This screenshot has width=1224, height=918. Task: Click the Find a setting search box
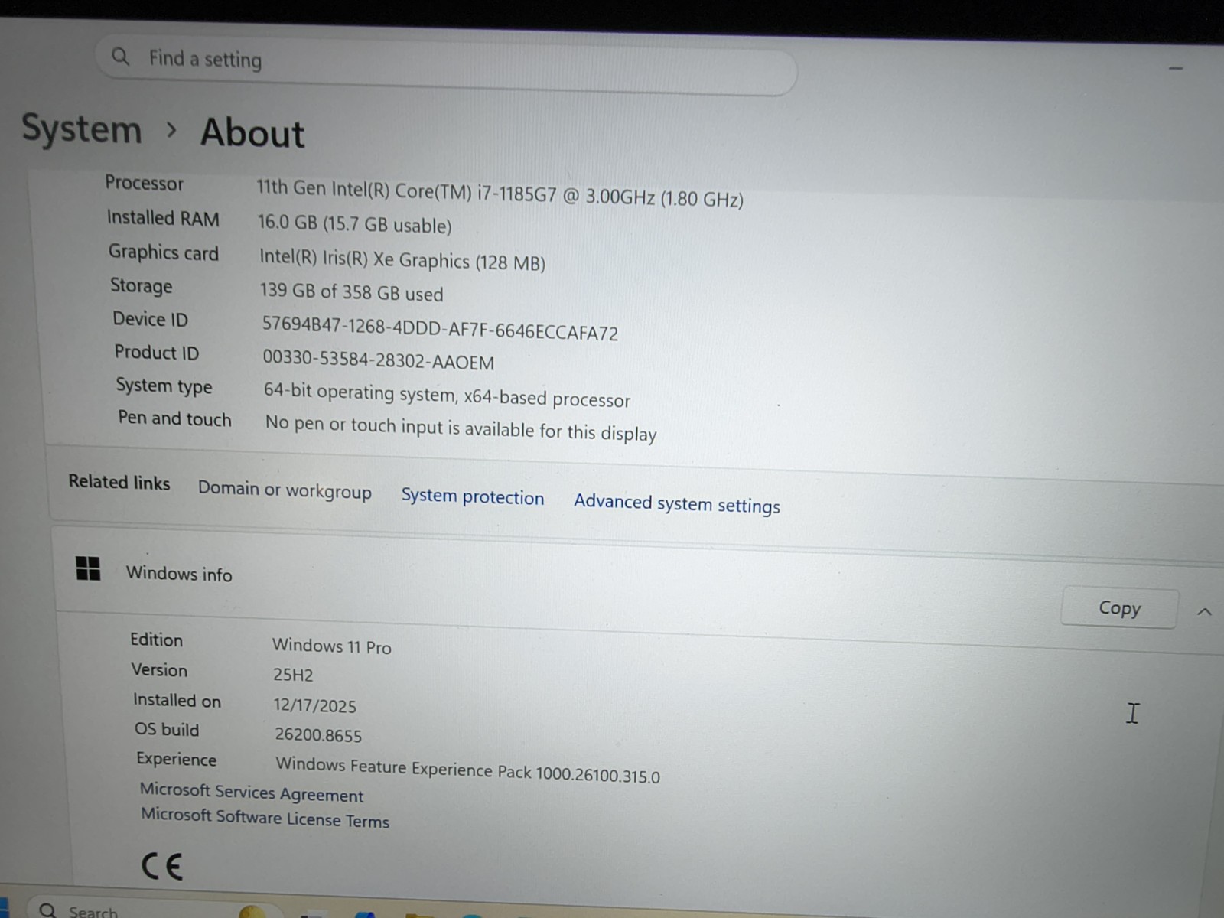446,63
